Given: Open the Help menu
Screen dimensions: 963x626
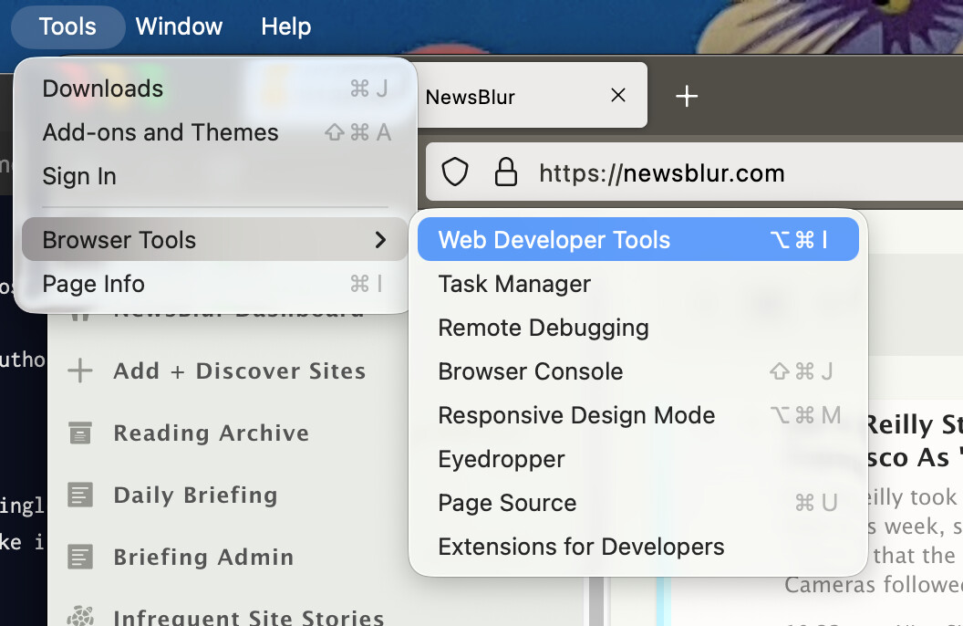Looking at the screenshot, I should coord(285,26).
